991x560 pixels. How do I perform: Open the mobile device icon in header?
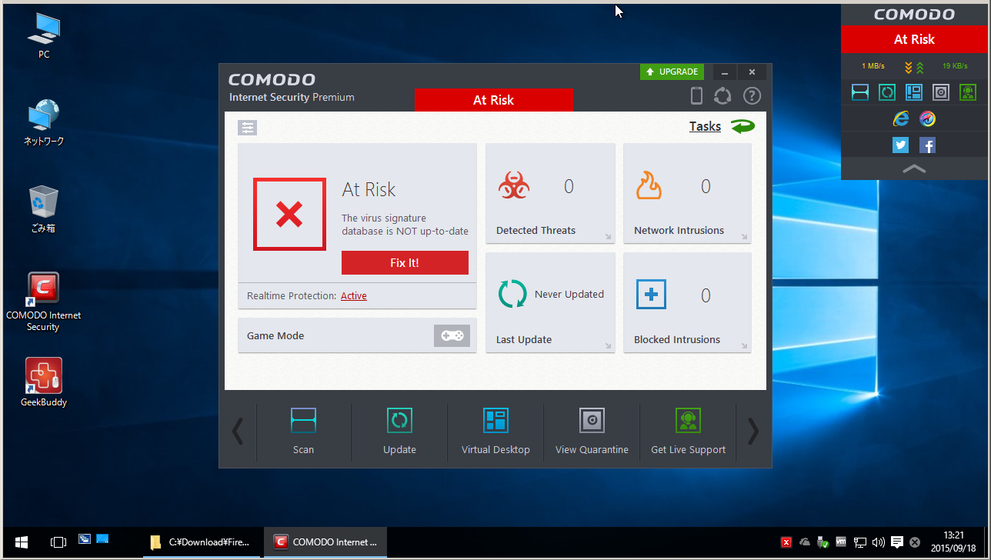696,95
